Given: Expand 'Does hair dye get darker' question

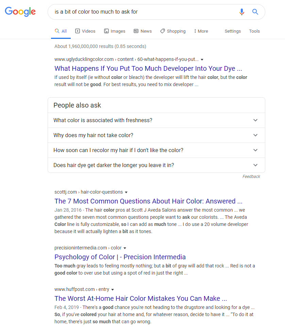Looking at the screenshot, I should 156,165.
